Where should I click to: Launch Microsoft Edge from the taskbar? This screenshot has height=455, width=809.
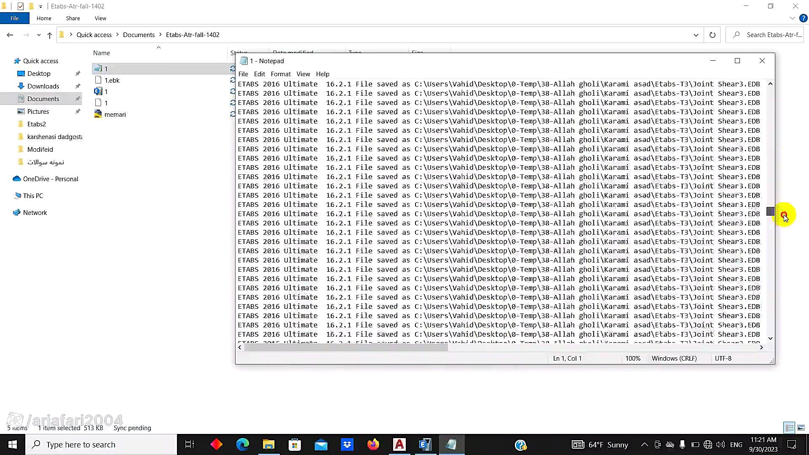pos(243,444)
